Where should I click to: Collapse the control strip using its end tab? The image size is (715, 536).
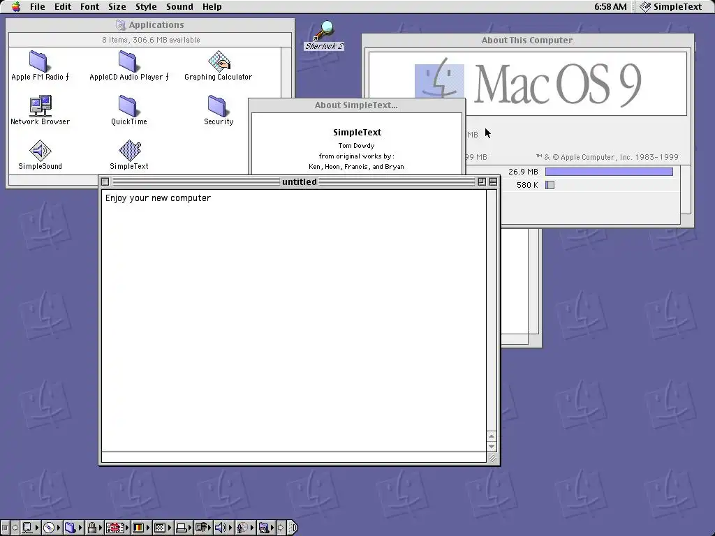click(x=293, y=528)
